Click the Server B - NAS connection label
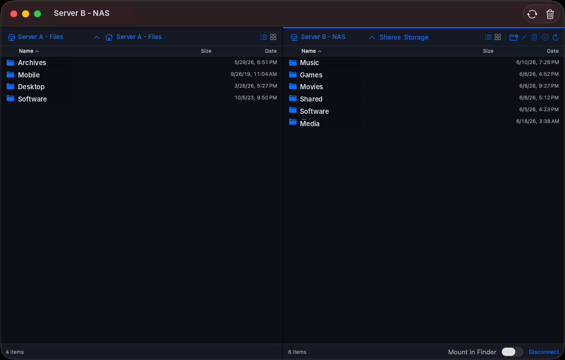This screenshot has width=565, height=360. tap(323, 37)
